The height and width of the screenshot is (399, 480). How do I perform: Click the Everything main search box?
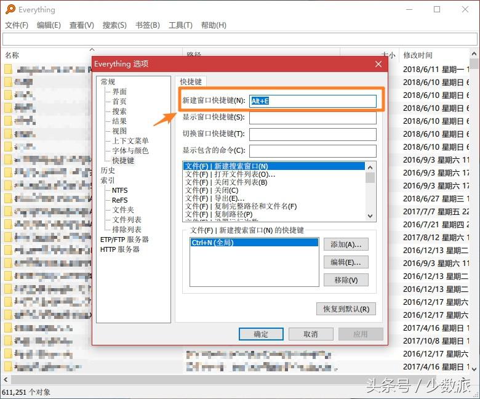(x=240, y=39)
